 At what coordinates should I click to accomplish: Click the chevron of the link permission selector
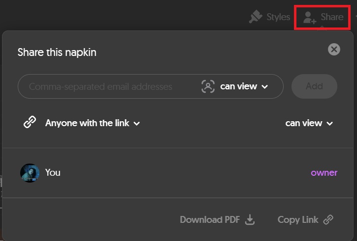330,124
